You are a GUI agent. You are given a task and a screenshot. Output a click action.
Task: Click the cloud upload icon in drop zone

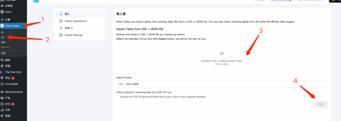(221, 53)
